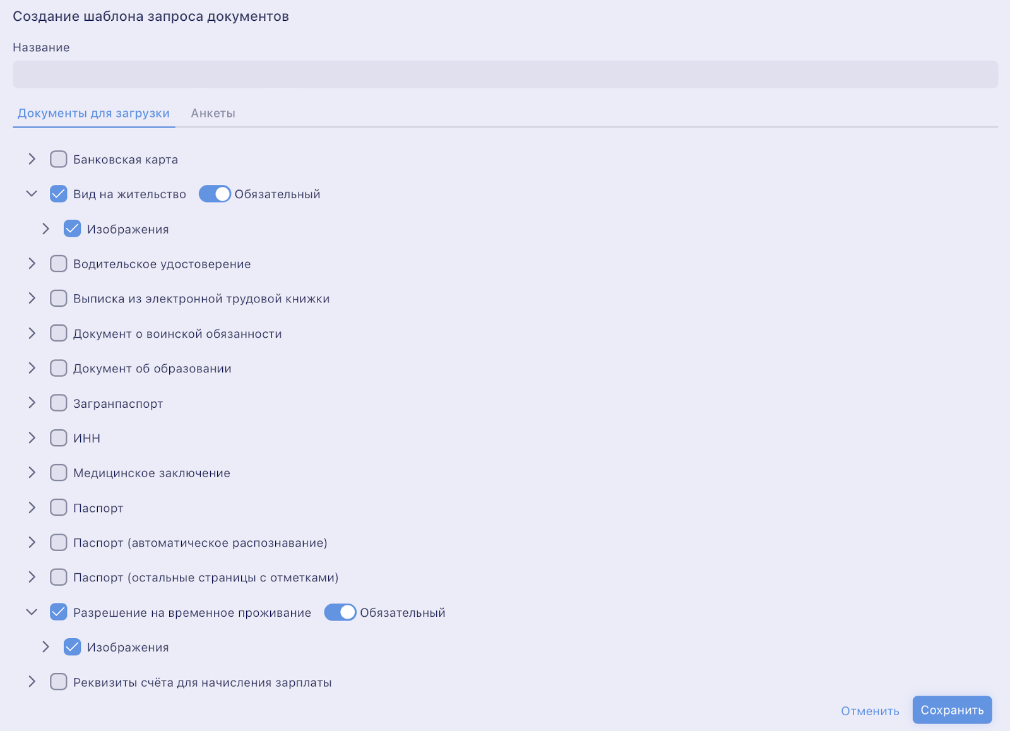The width and height of the screenshot is (1010, 731).
Task: Disable Обязательный toggle for Вид на жительство
Action: 215,194
